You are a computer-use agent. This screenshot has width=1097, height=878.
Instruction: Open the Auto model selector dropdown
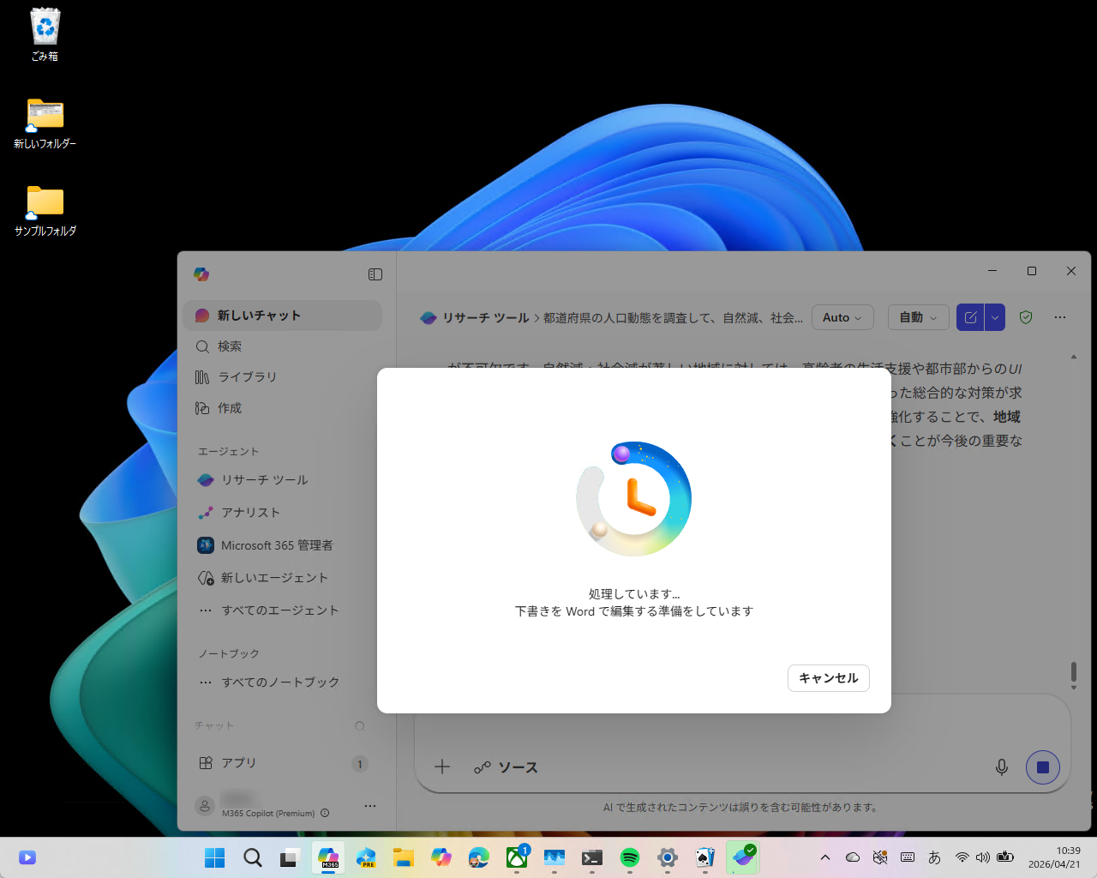pyautogui.click(x=842, y=317)
